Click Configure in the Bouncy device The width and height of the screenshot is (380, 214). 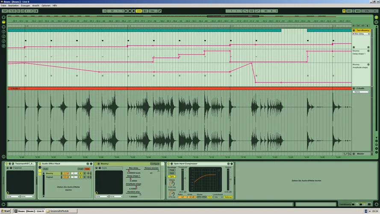pos(155,163)
